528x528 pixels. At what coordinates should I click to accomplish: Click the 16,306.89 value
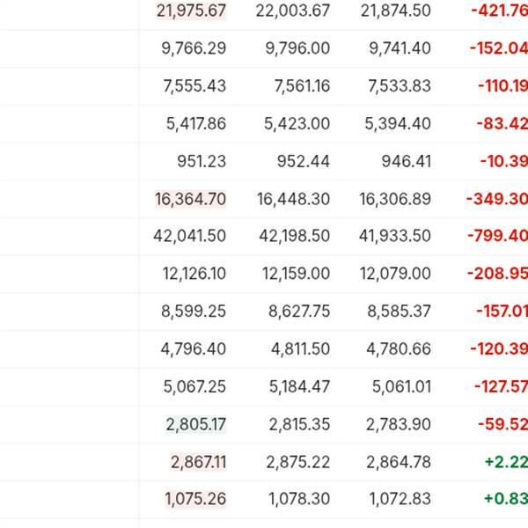[x=395, y=200]
